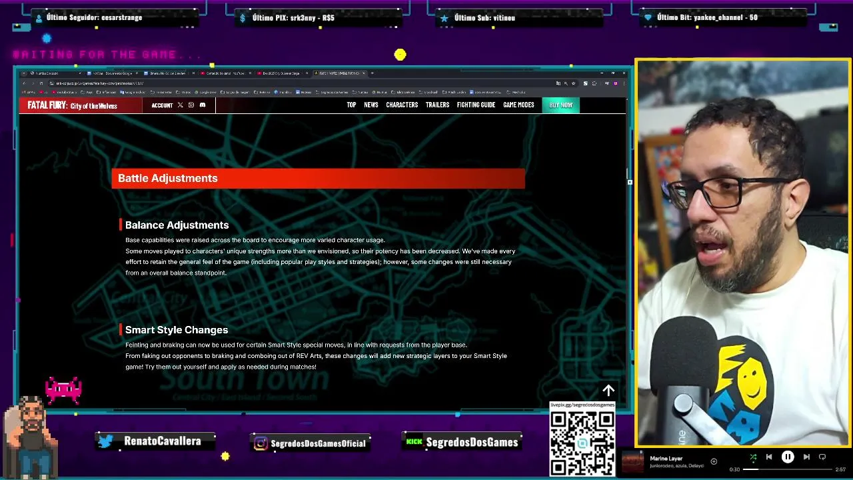Screen dimensions: 853x480
Task: Pause the Marine Layer song
Action: [x=787, y=457]
